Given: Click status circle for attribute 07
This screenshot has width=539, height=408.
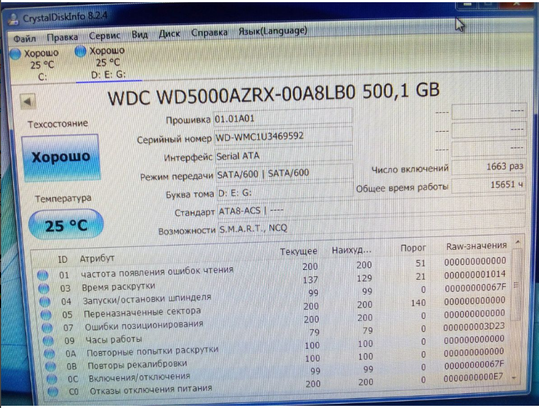Looking at the screenshot, I should tap(47, 327).
